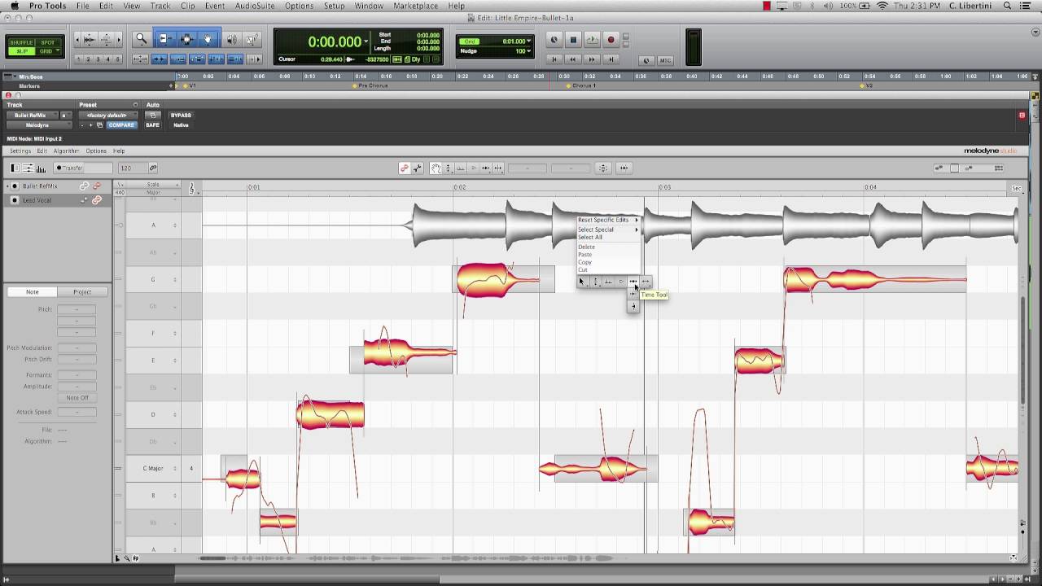This screenshot has width=1042, height=586.
Task: Choose Select All in context menu
Action: 590,237
